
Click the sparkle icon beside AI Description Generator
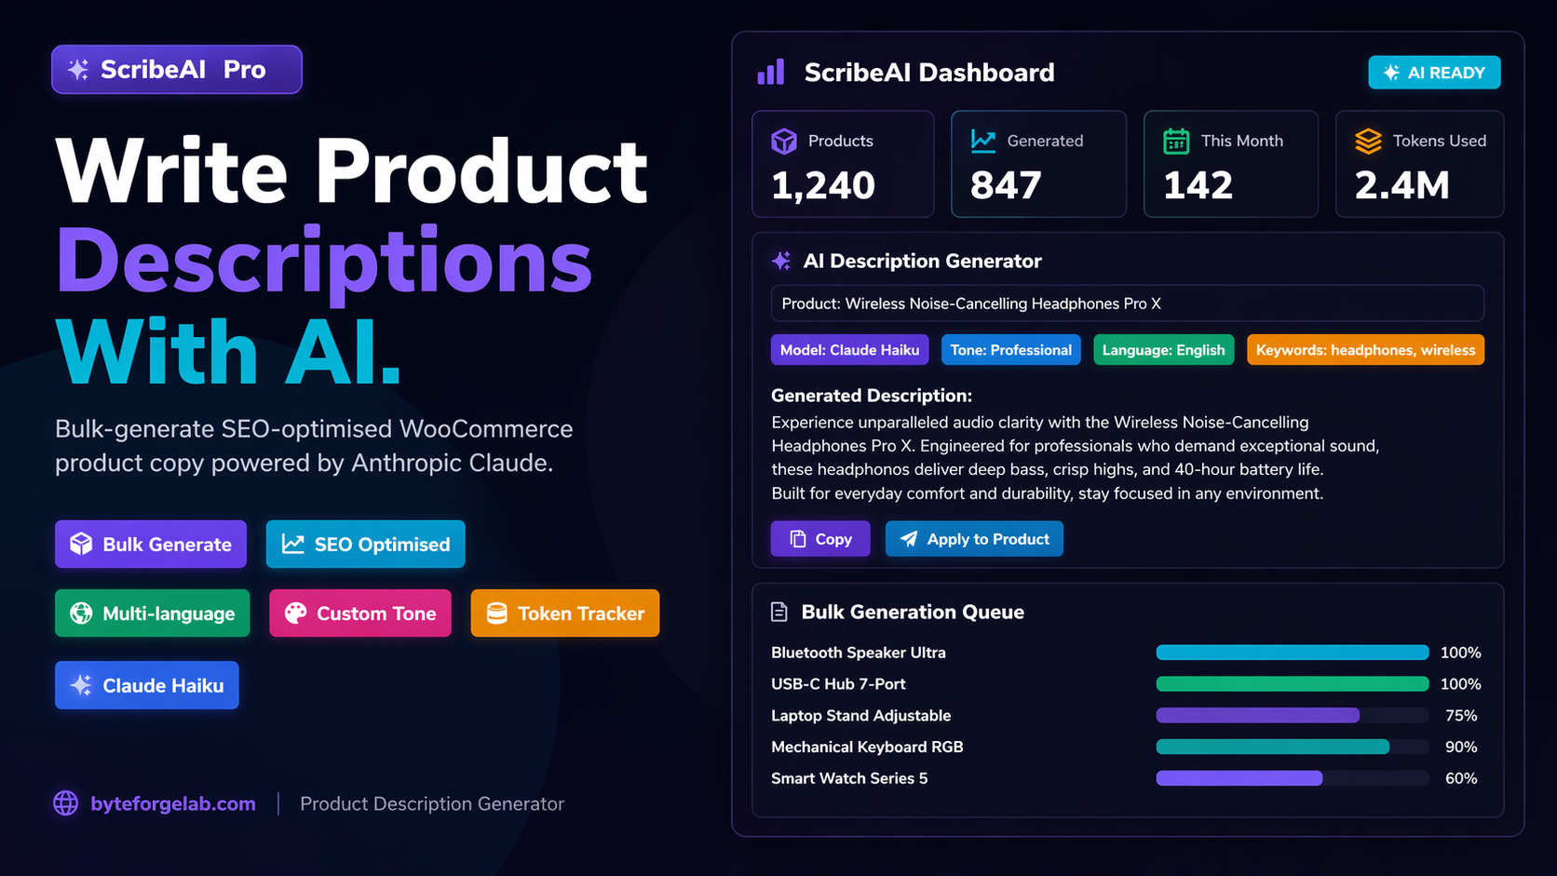point(781,262)
